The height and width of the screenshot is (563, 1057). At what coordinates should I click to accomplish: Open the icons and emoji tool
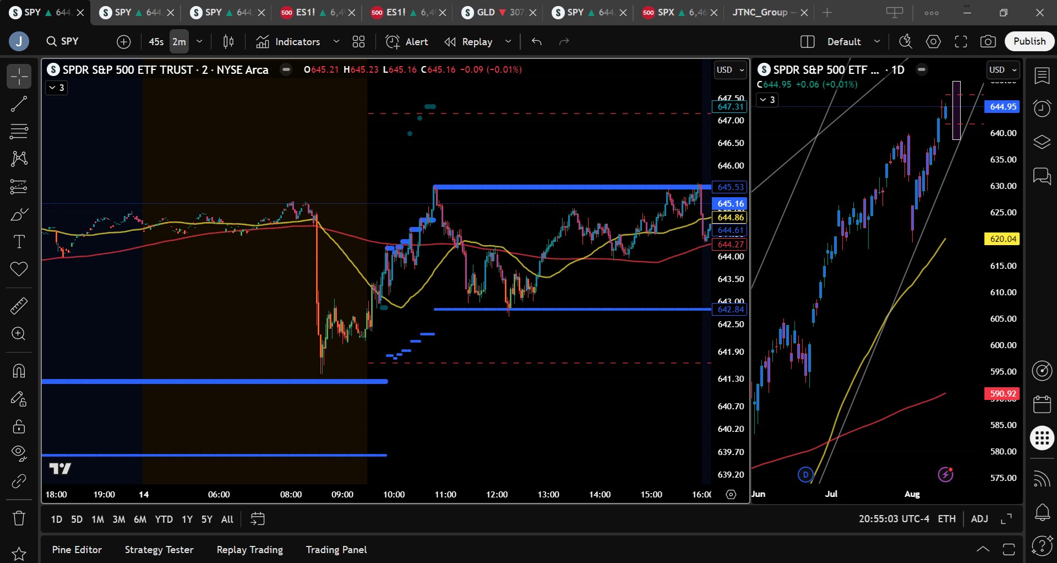click(x=19, y=269)
